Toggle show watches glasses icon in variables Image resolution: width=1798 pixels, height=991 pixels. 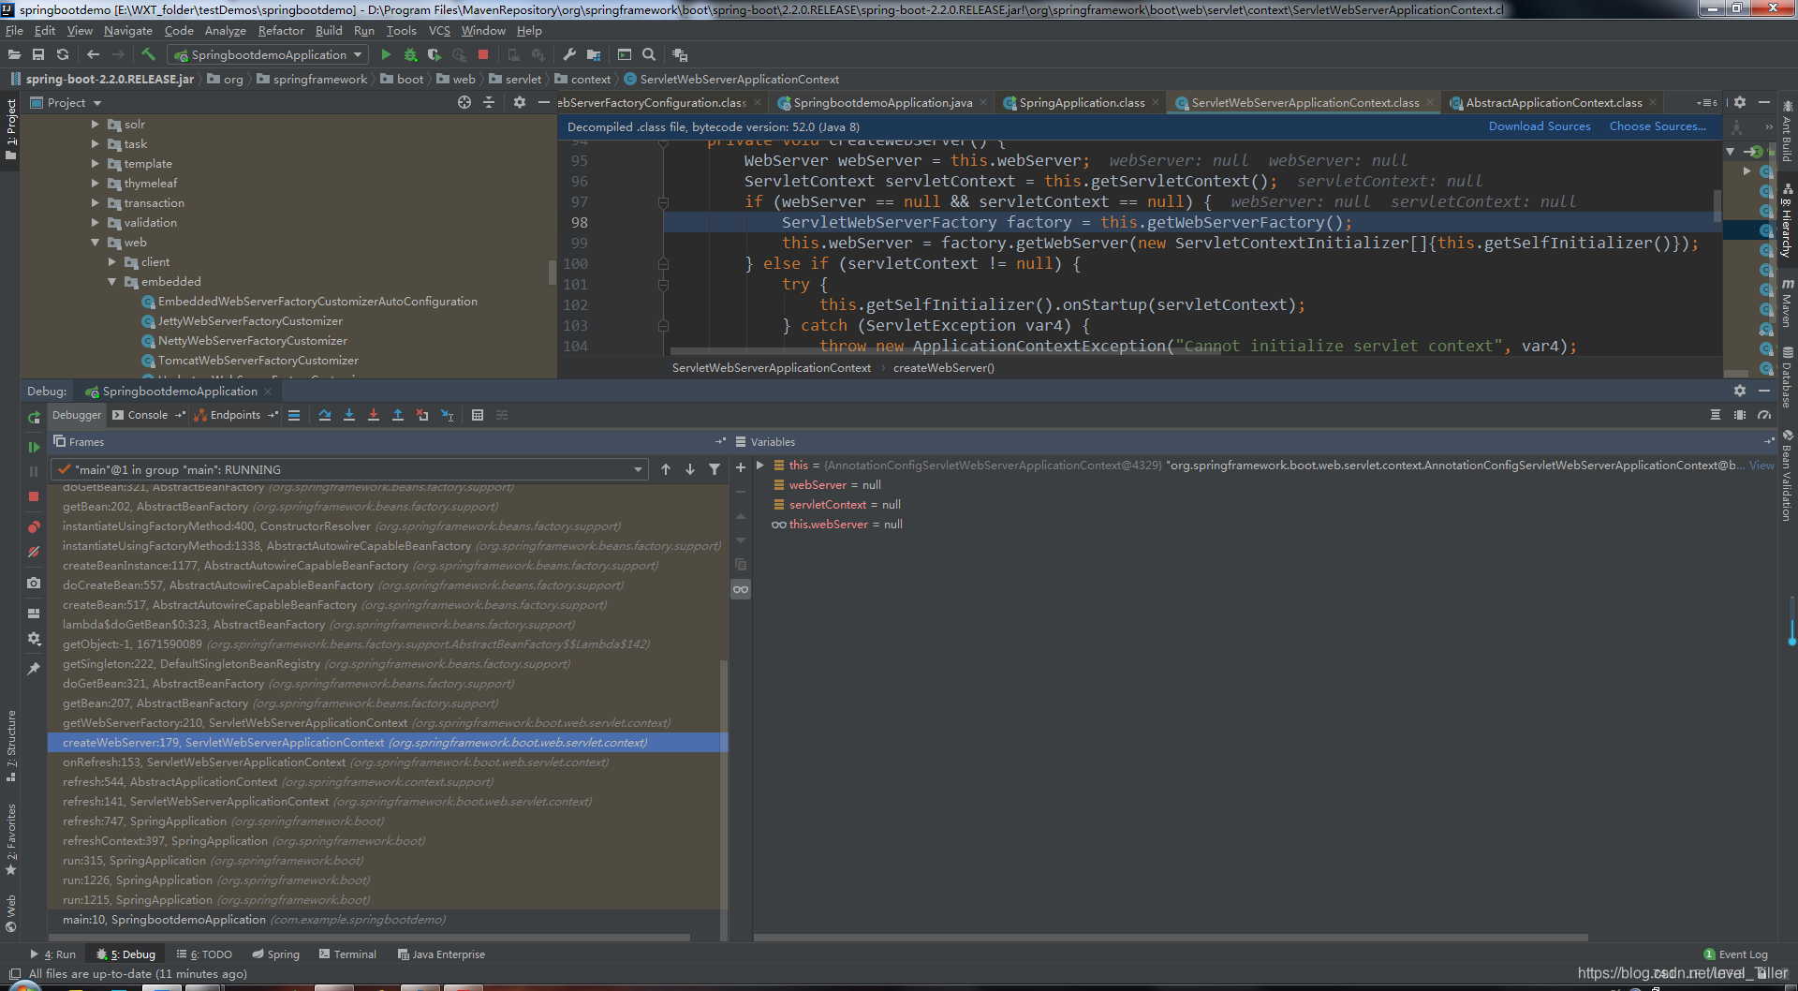pyautogui.click(x=741, y=589)
